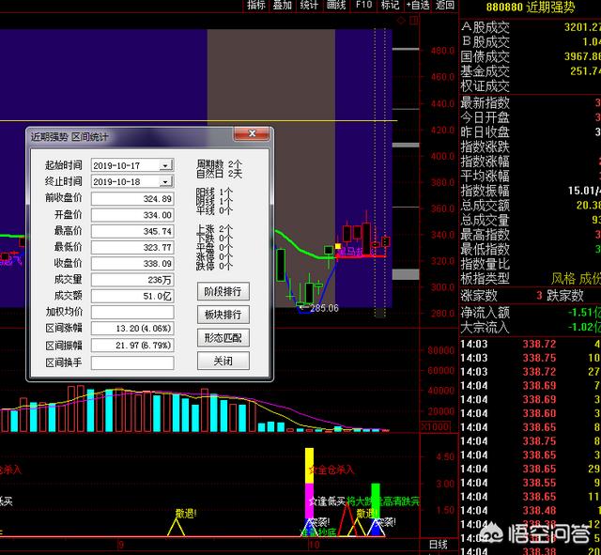Click the 指标 toolbar button
The width and height of the screenshot is (601, 555).
[256, 5]
